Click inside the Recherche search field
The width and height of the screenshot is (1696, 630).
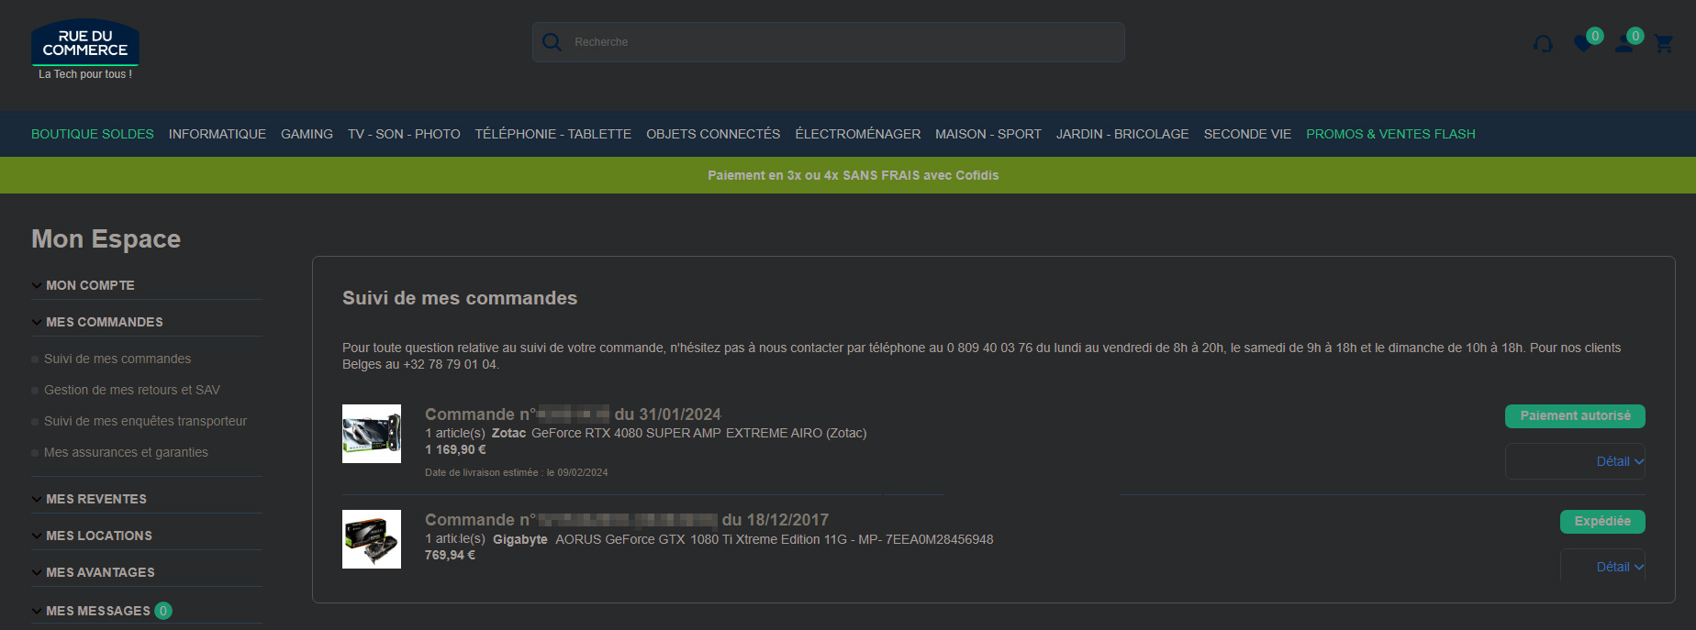pos(828,42)
